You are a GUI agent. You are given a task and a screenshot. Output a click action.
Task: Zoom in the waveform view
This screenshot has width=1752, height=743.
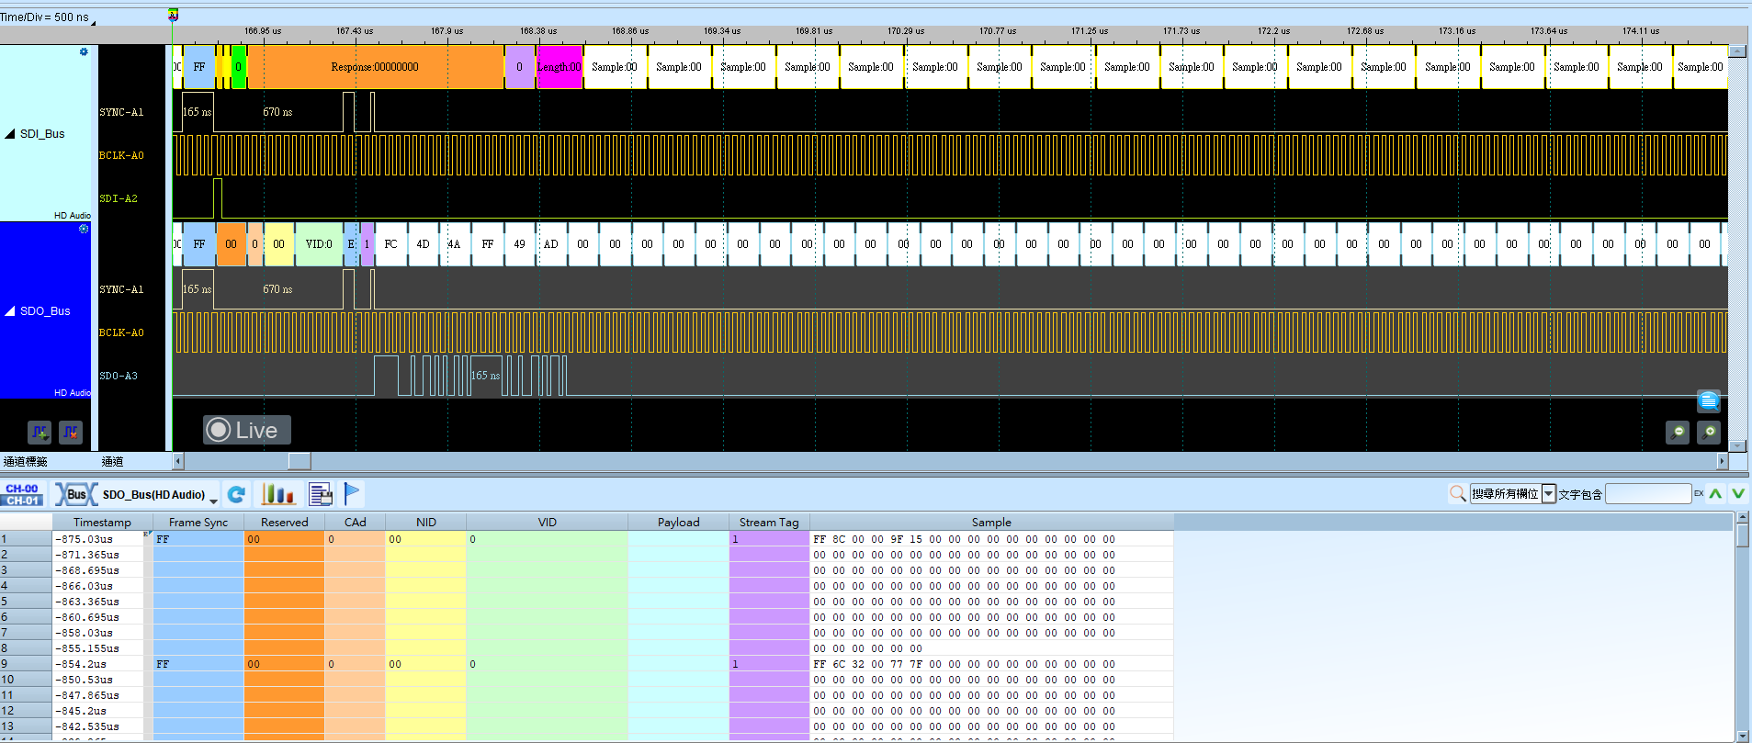[x=1709, y=432]
